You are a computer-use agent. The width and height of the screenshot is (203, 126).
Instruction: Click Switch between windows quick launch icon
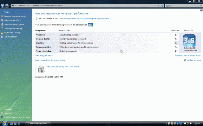pos(15,124)
